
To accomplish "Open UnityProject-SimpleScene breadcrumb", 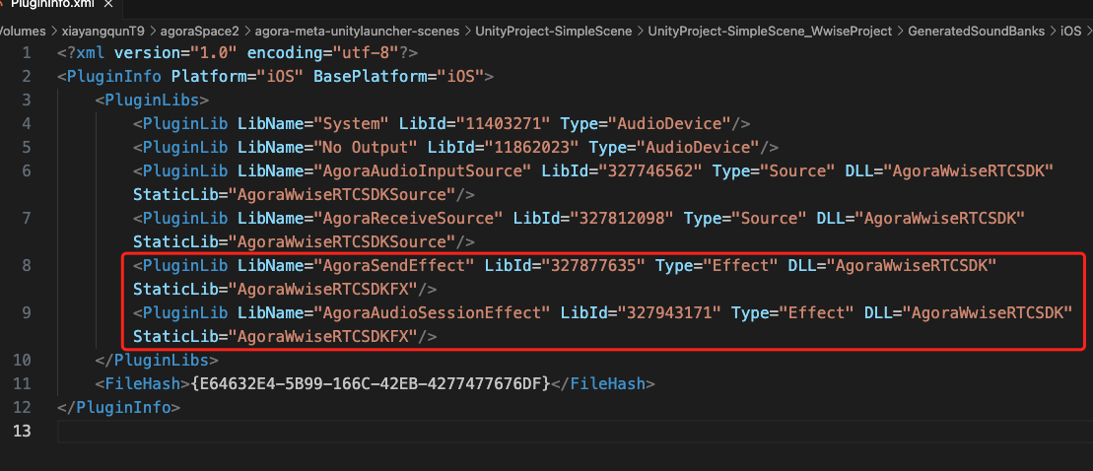I will [x=554, y=31].
